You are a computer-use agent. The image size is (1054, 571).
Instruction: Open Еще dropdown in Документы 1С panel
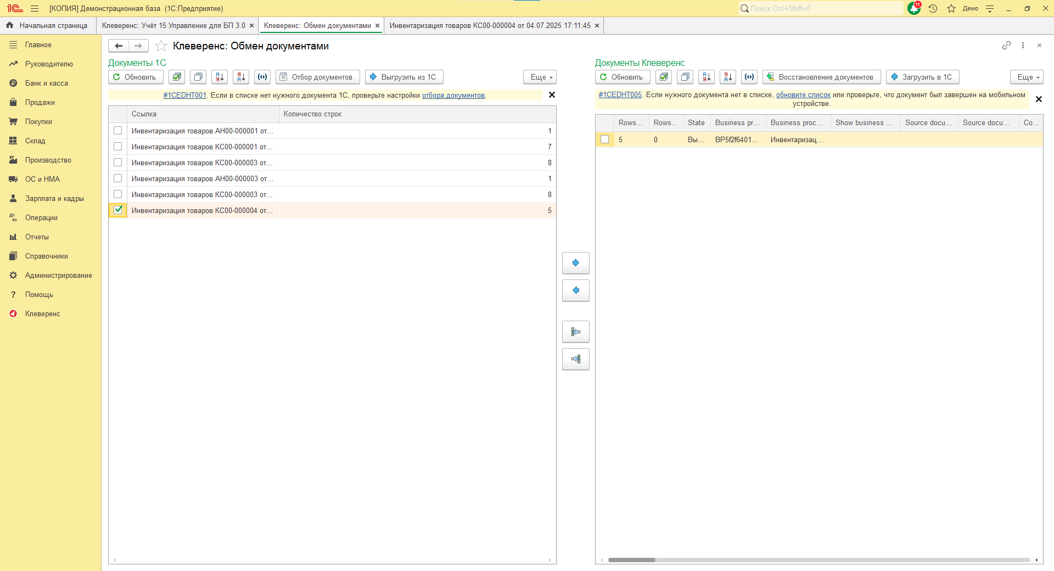[540, 77]
